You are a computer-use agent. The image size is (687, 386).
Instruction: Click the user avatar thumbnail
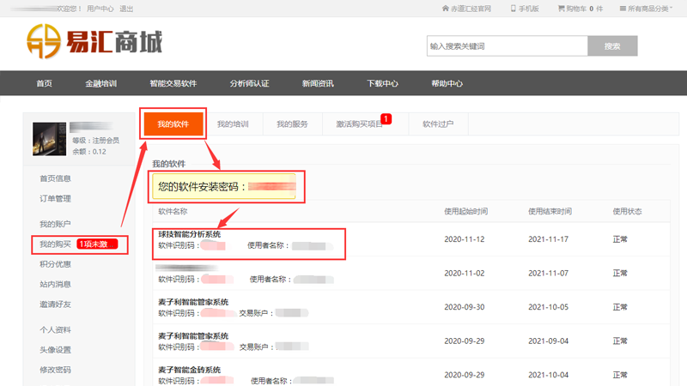49,139
